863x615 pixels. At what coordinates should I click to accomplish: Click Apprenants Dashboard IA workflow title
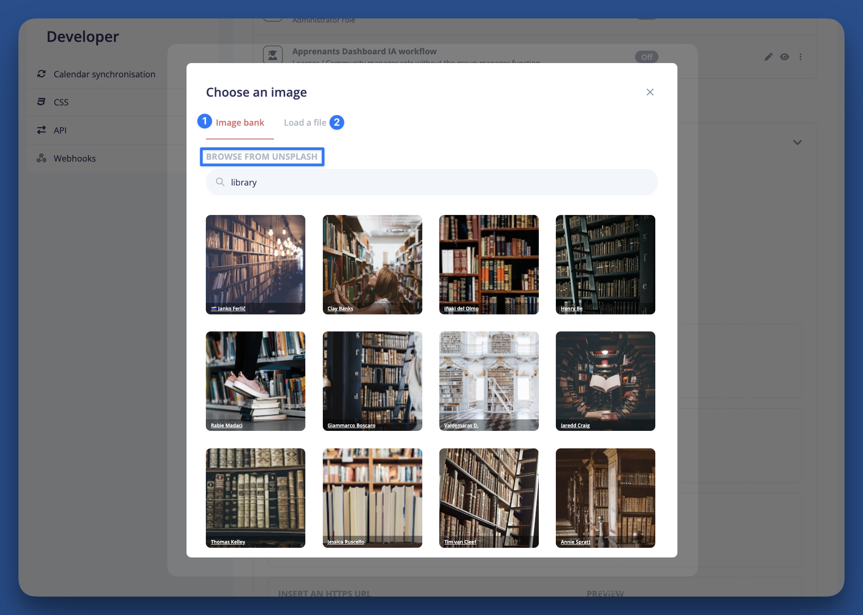pyautogui.click(x=364, y=52)
